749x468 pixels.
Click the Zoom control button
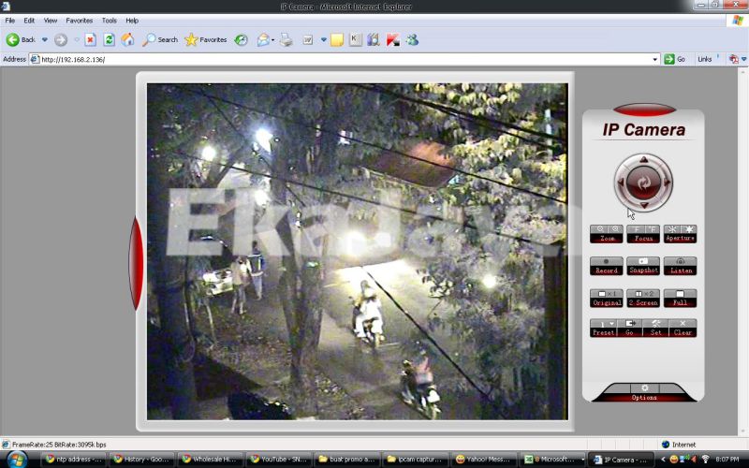[607, 234]
